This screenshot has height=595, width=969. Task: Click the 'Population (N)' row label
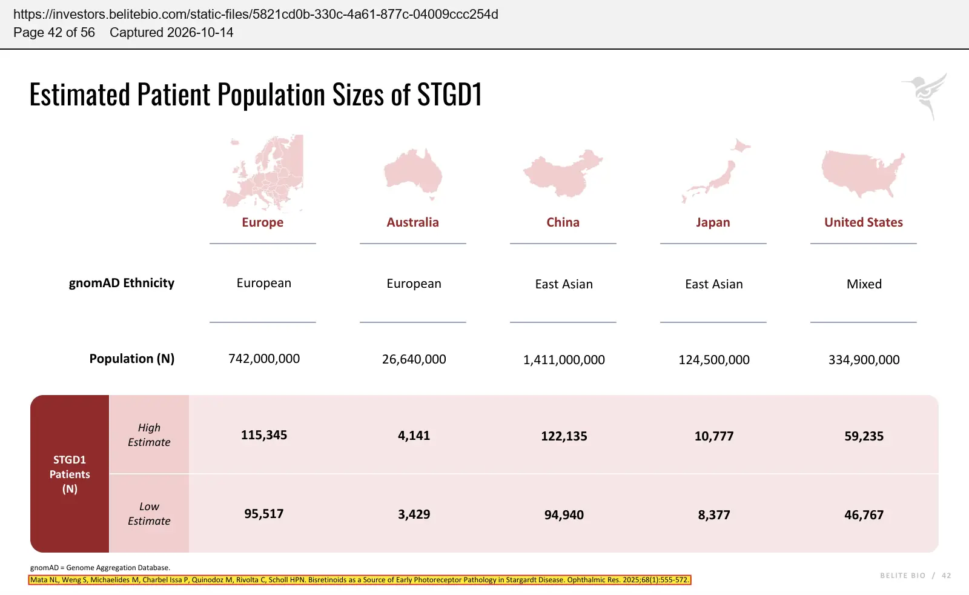132,359
